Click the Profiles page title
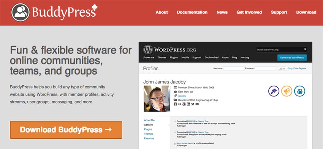Image resolution: width=323 pixels, height=149 pixels. [151, 69]
